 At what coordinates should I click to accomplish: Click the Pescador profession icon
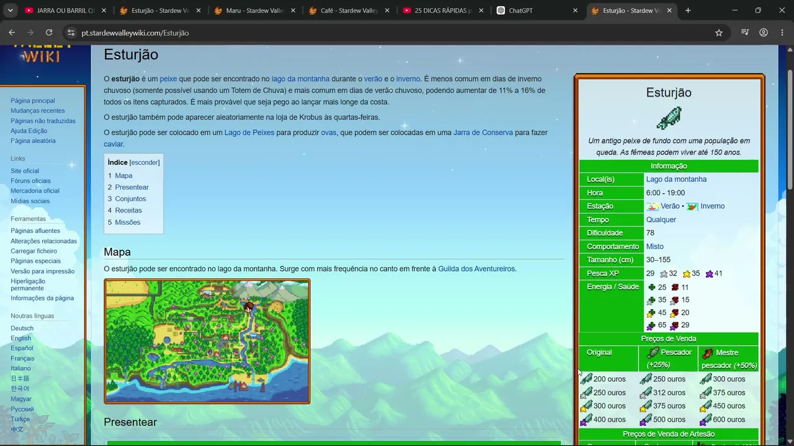(x=653, y=352)
